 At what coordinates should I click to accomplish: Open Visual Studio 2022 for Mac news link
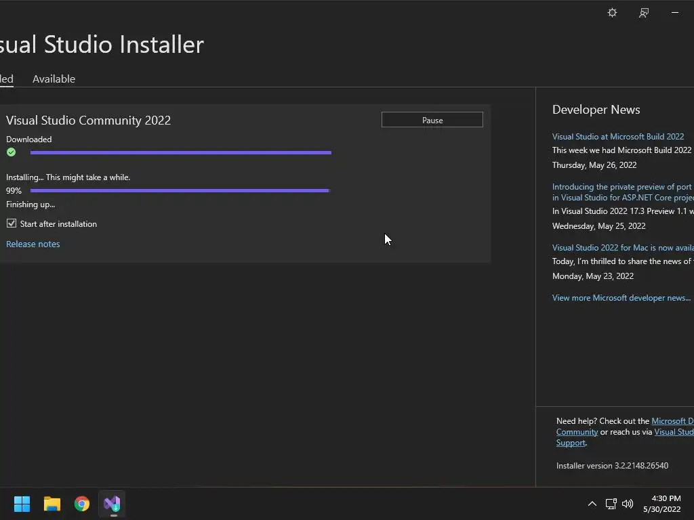(x=623, y=248)
